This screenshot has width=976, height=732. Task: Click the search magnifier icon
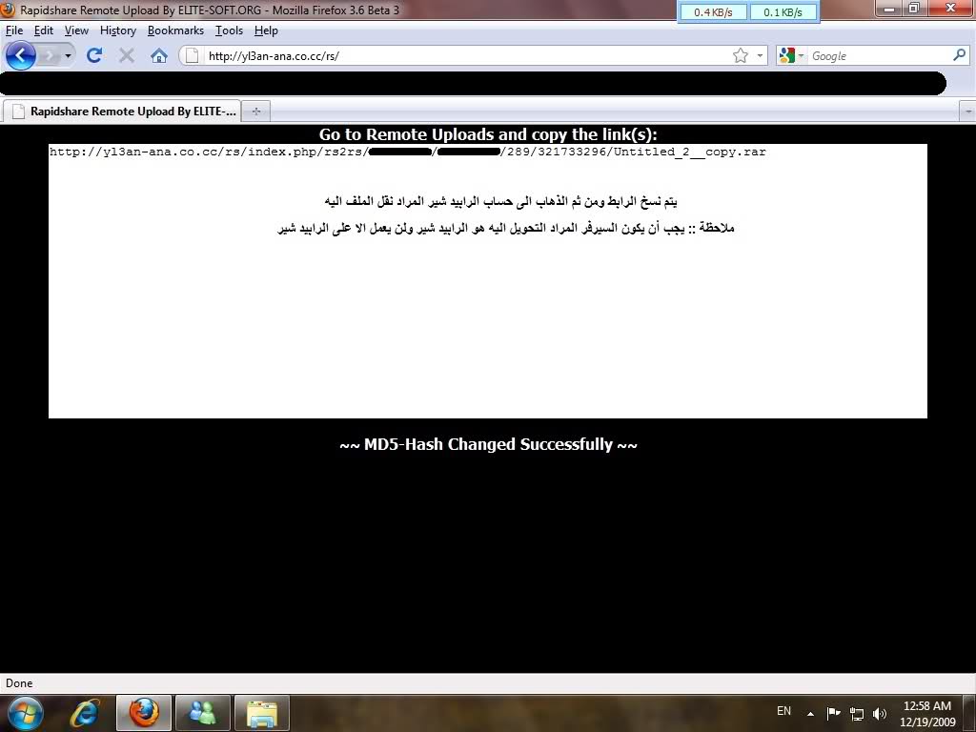[959, 55]
